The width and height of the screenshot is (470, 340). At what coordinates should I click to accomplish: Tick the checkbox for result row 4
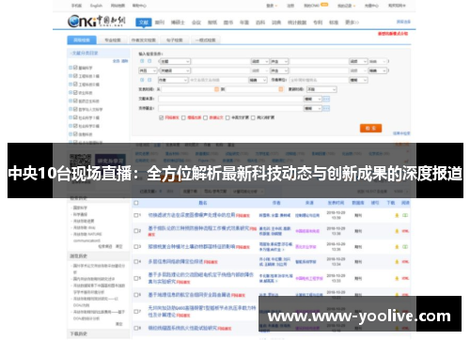(136, 262)
